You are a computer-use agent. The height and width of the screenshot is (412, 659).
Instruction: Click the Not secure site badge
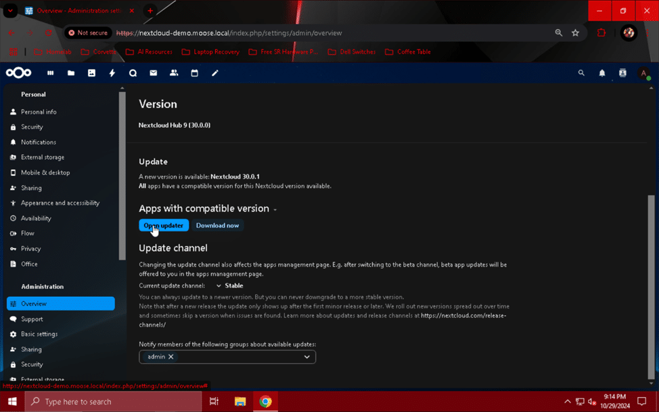pos(88,32)
